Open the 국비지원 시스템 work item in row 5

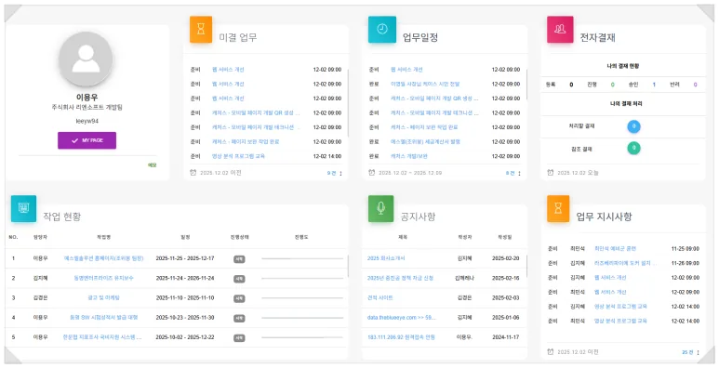102,337
